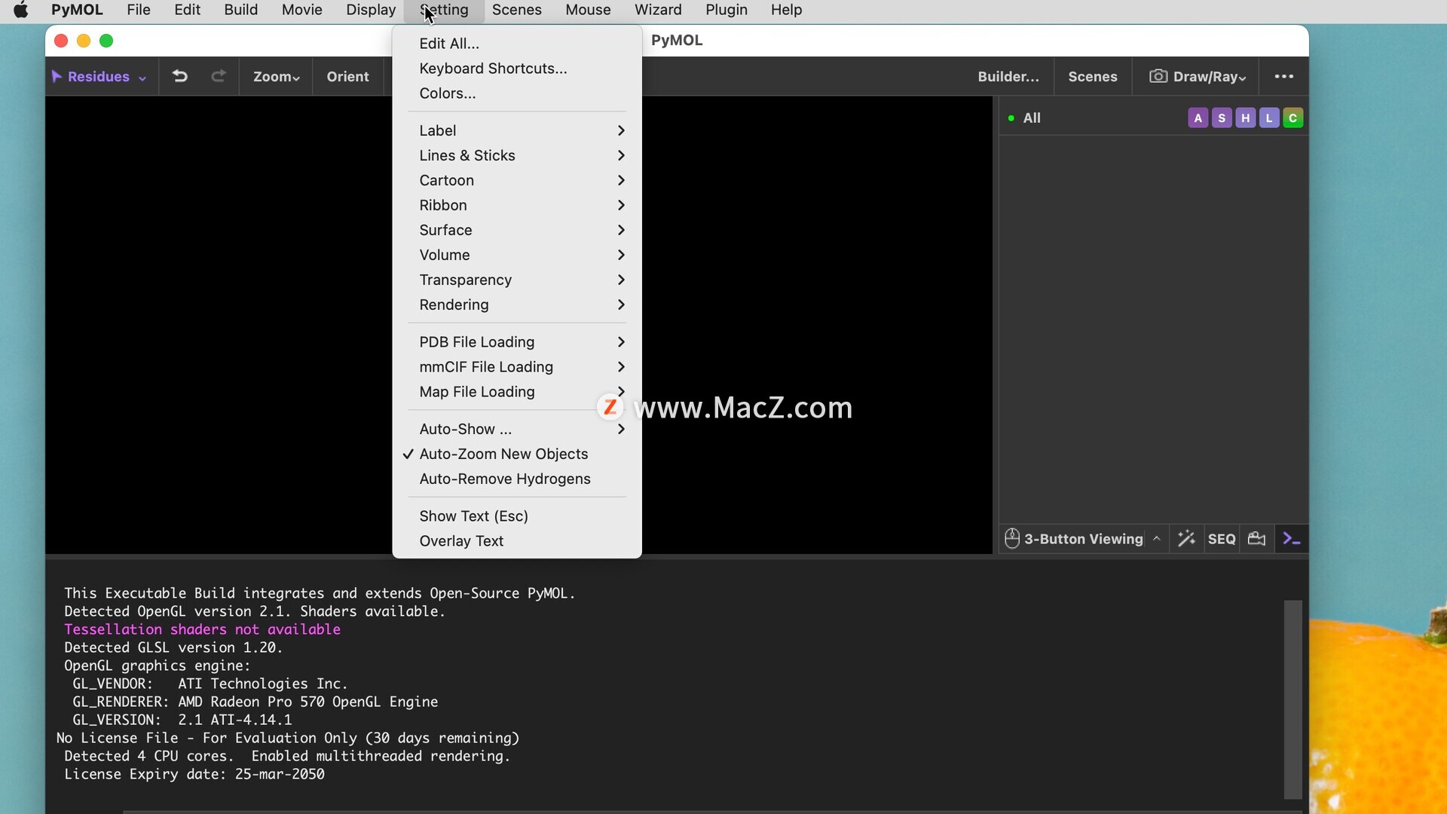Open the Apple menu
The height and width of the screenshot is (814, 1447).
coord(21,10)
